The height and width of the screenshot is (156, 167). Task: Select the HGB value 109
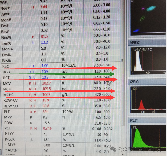pyautogui.click(x=45, y=71)
